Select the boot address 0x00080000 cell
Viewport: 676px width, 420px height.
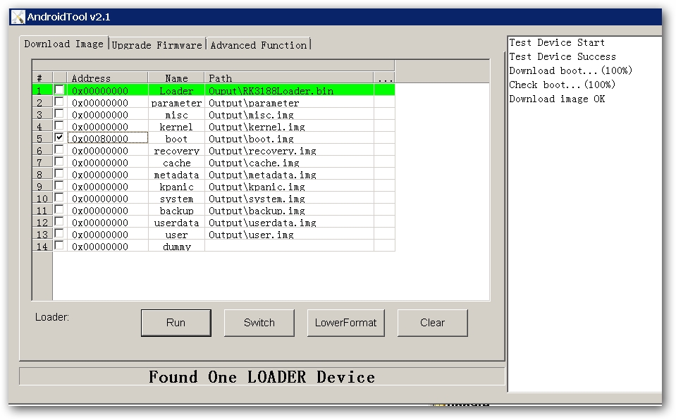coord(108,138)
